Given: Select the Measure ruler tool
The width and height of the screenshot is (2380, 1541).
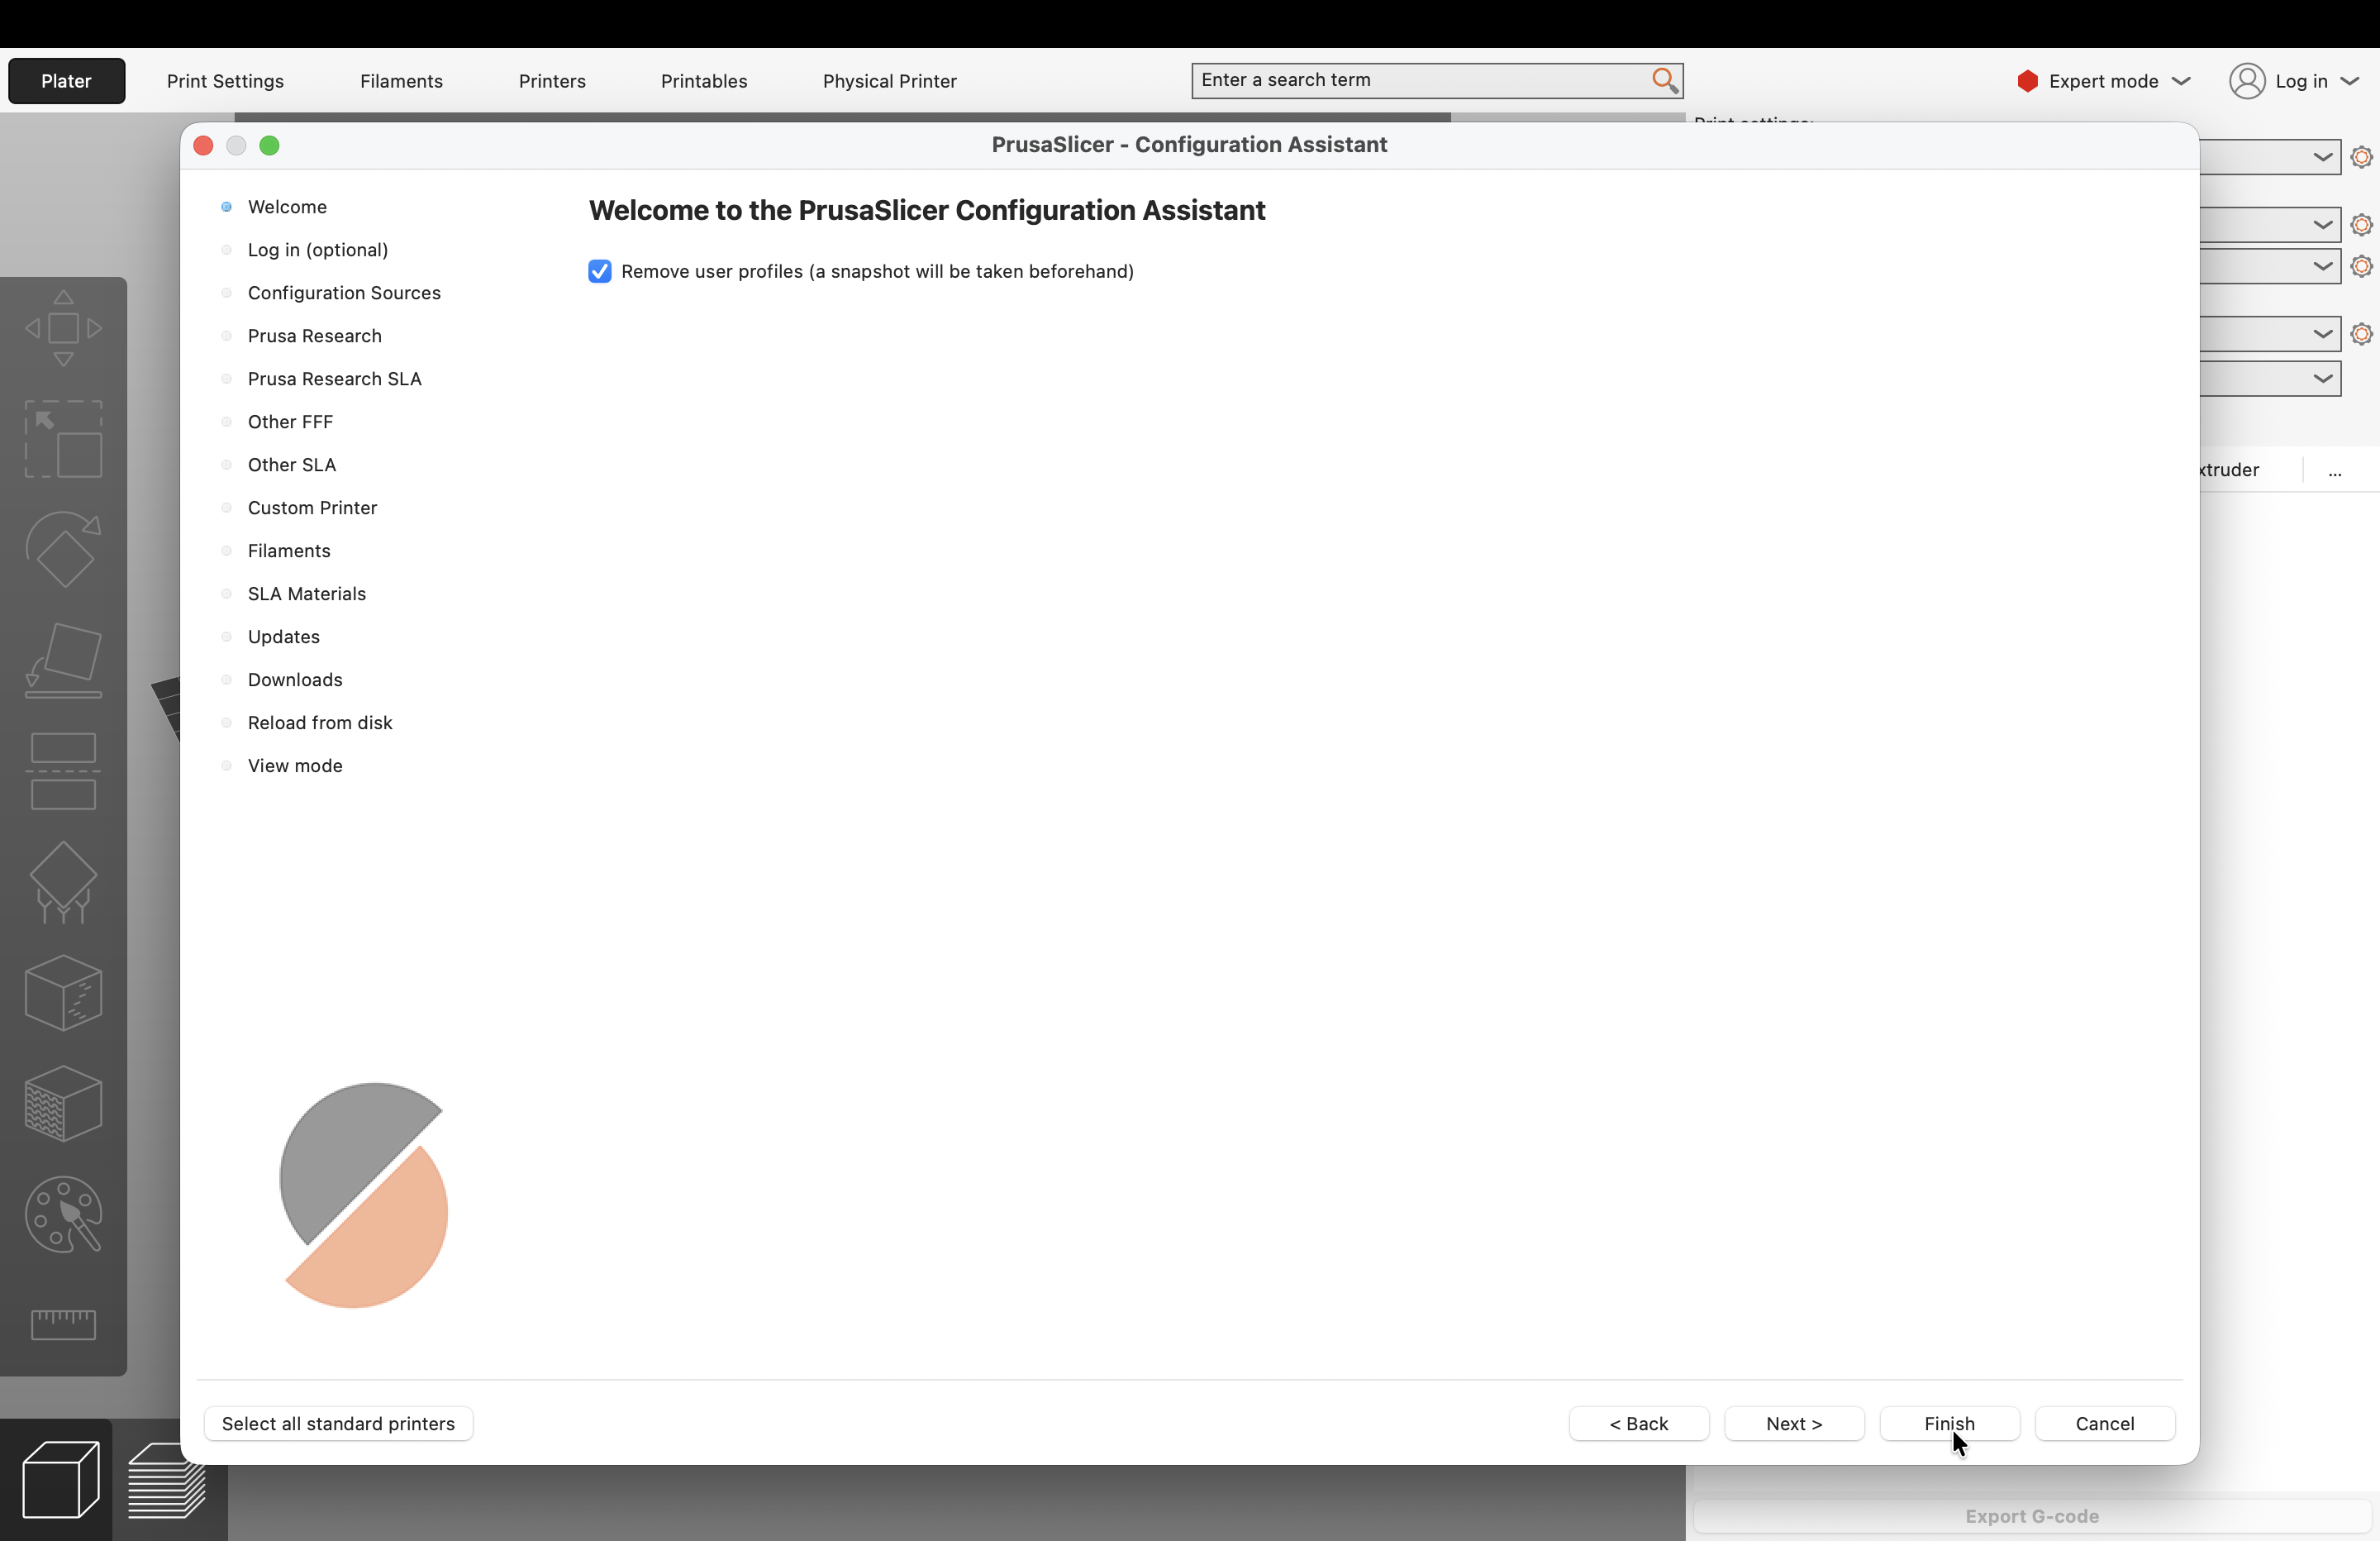Looking at the screenshot, I should point(63,1324).
